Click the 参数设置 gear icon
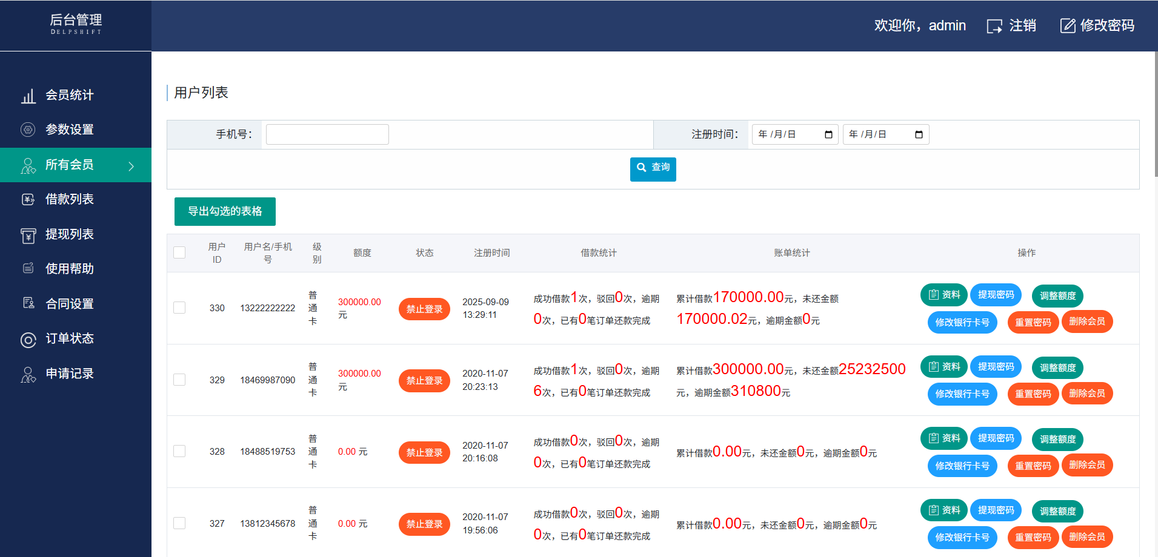The height and width of the screenshot is (557, 1158). point(28,130)
